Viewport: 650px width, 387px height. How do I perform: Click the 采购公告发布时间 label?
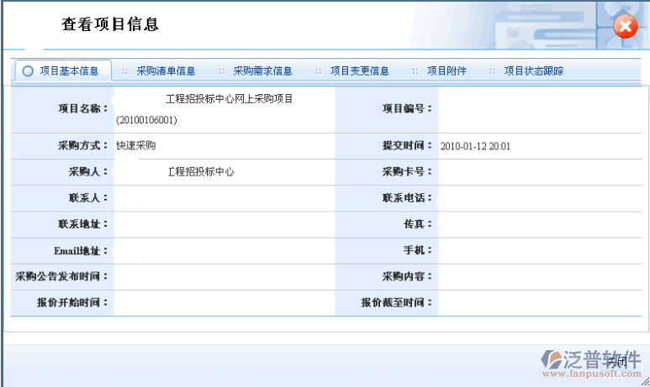61,276
